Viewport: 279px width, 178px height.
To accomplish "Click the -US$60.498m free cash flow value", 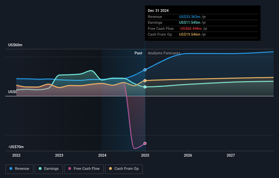I will tap(190, 29).
